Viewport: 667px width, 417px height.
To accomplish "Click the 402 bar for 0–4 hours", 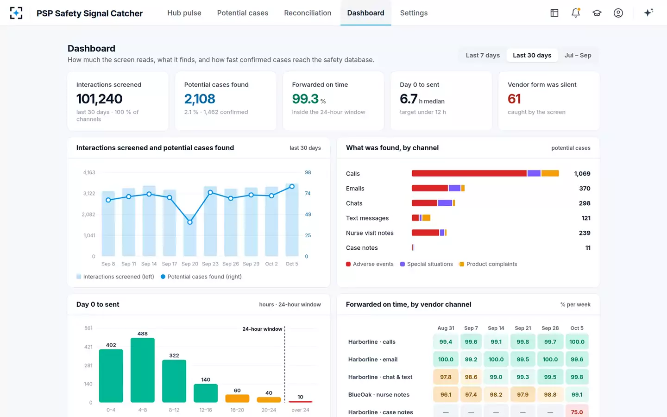I will [111, 376].
